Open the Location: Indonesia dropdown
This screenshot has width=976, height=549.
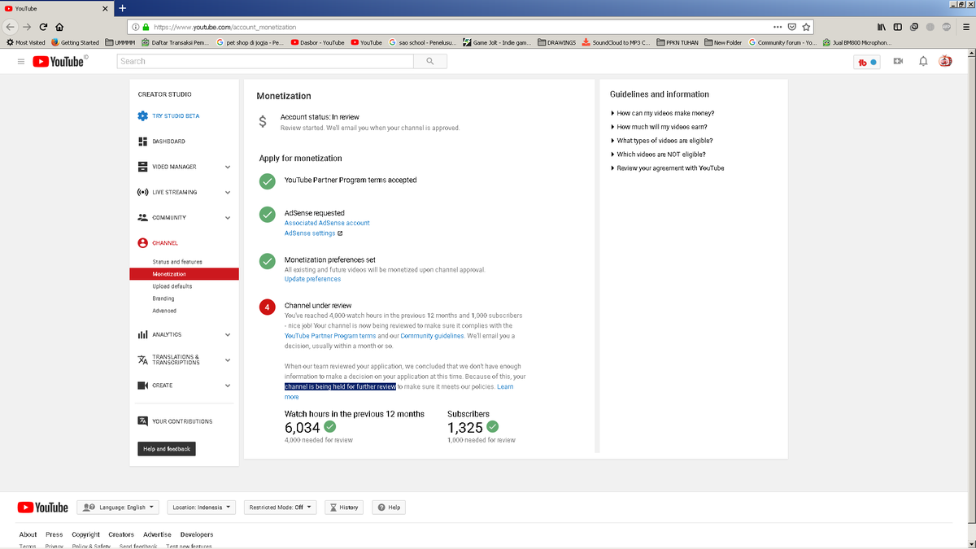coord(202,508)
